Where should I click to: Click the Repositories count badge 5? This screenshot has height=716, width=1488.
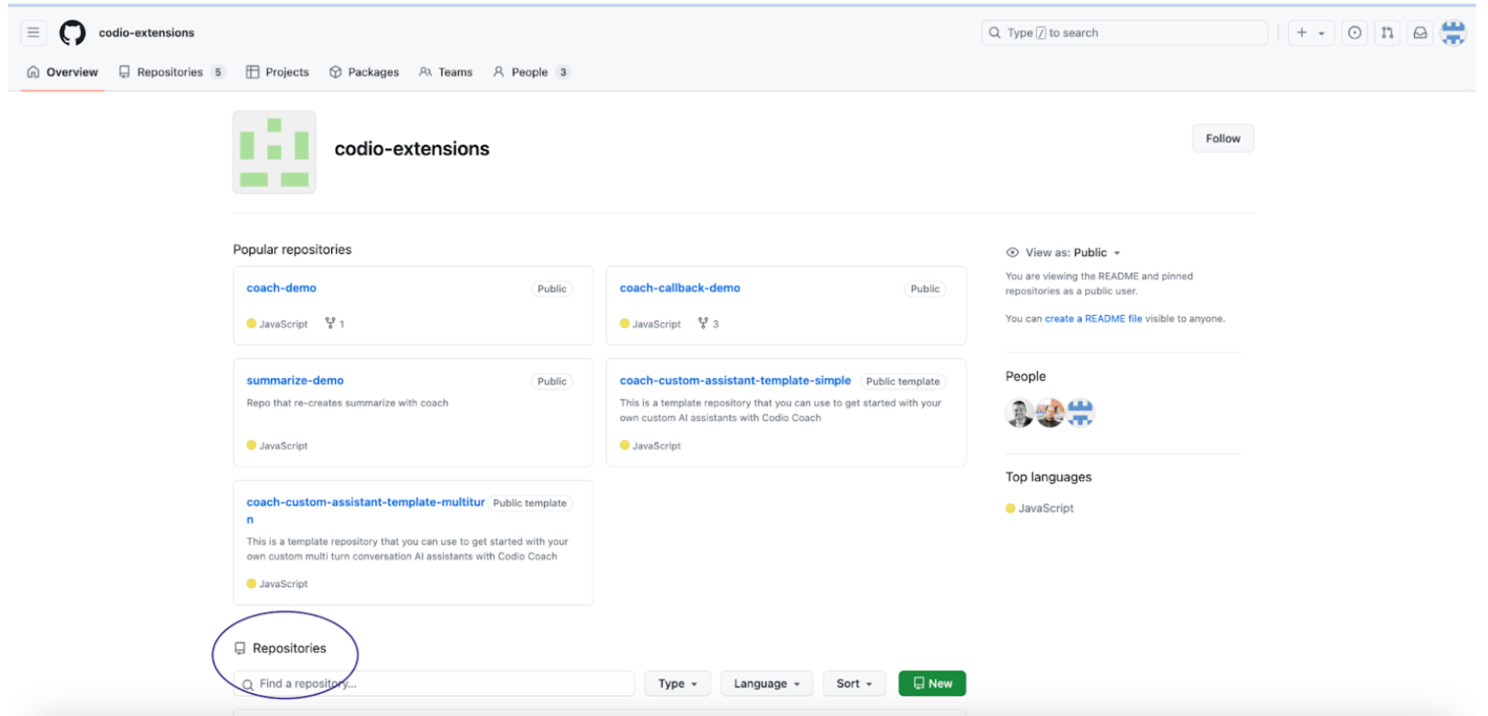point(218,72)
